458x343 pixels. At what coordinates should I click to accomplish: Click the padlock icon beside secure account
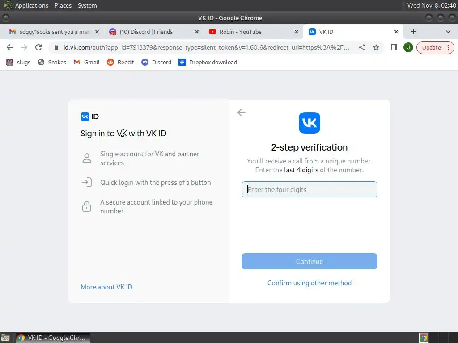pyautogui.click(x=86, y=206)
